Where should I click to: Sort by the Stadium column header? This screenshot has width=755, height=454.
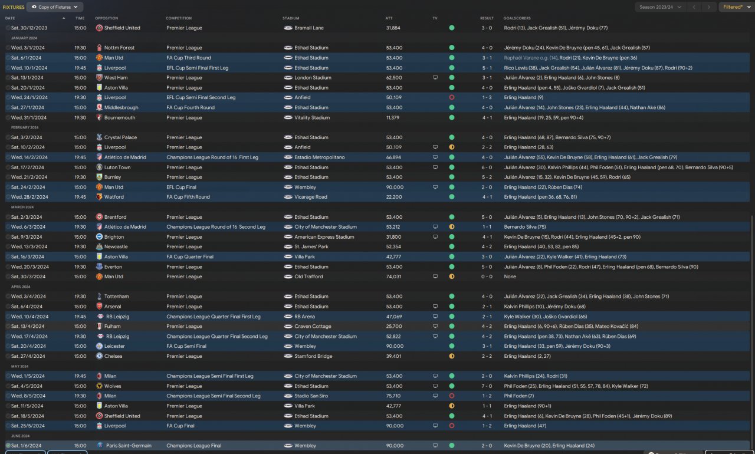pyautogui.click(x=291, y=18)
